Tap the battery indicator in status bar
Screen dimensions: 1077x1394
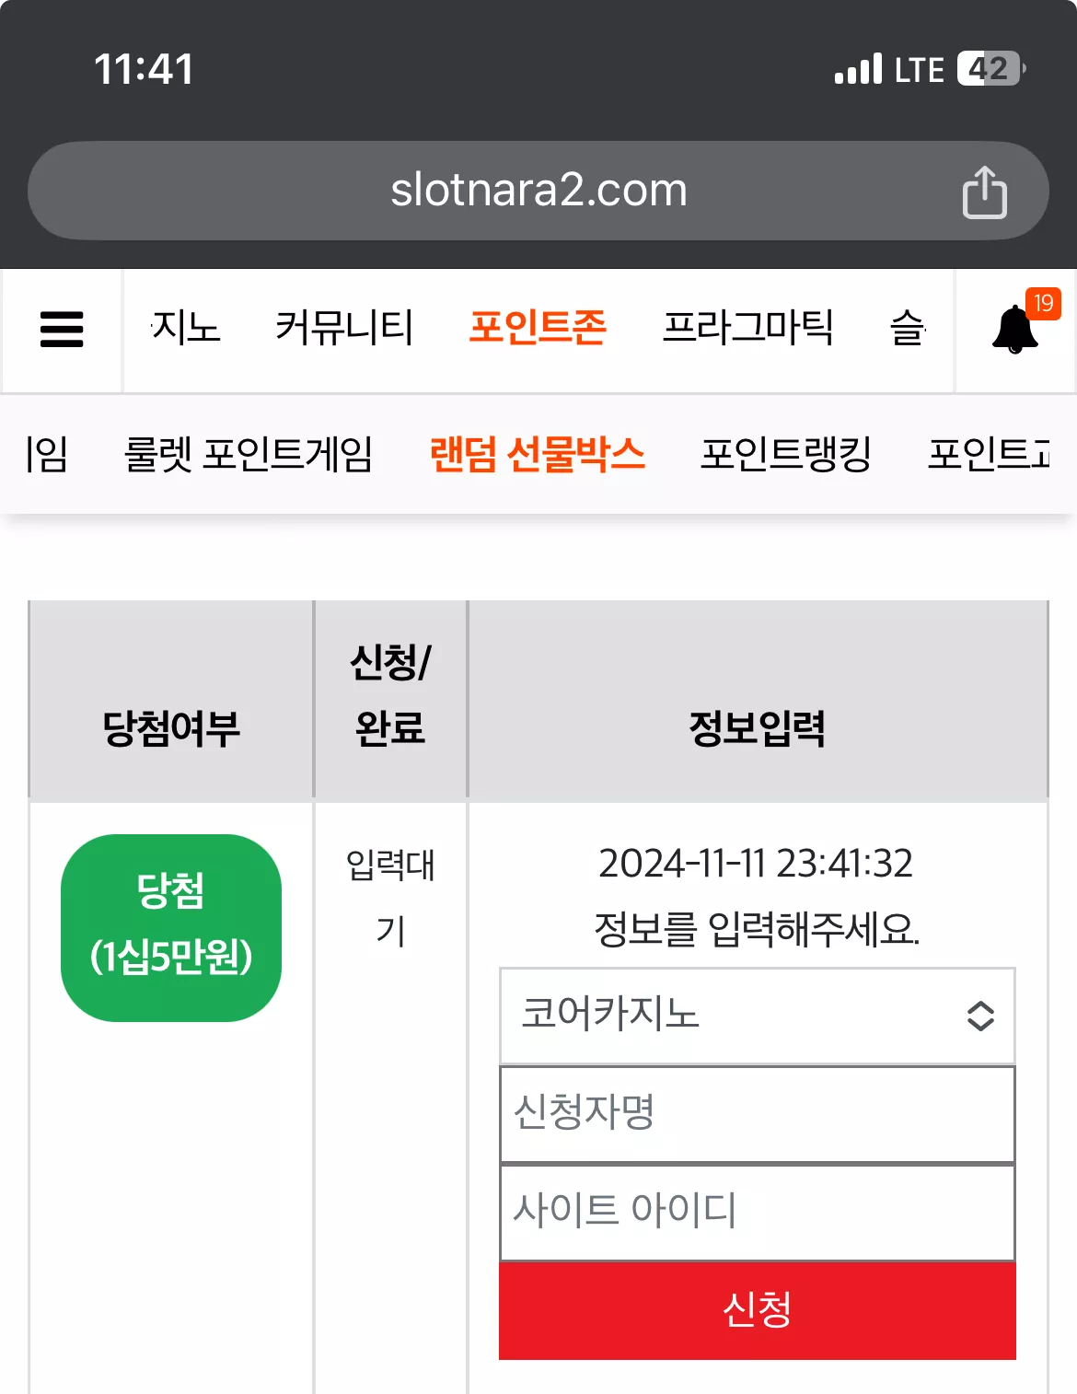(x=991, y=69)
